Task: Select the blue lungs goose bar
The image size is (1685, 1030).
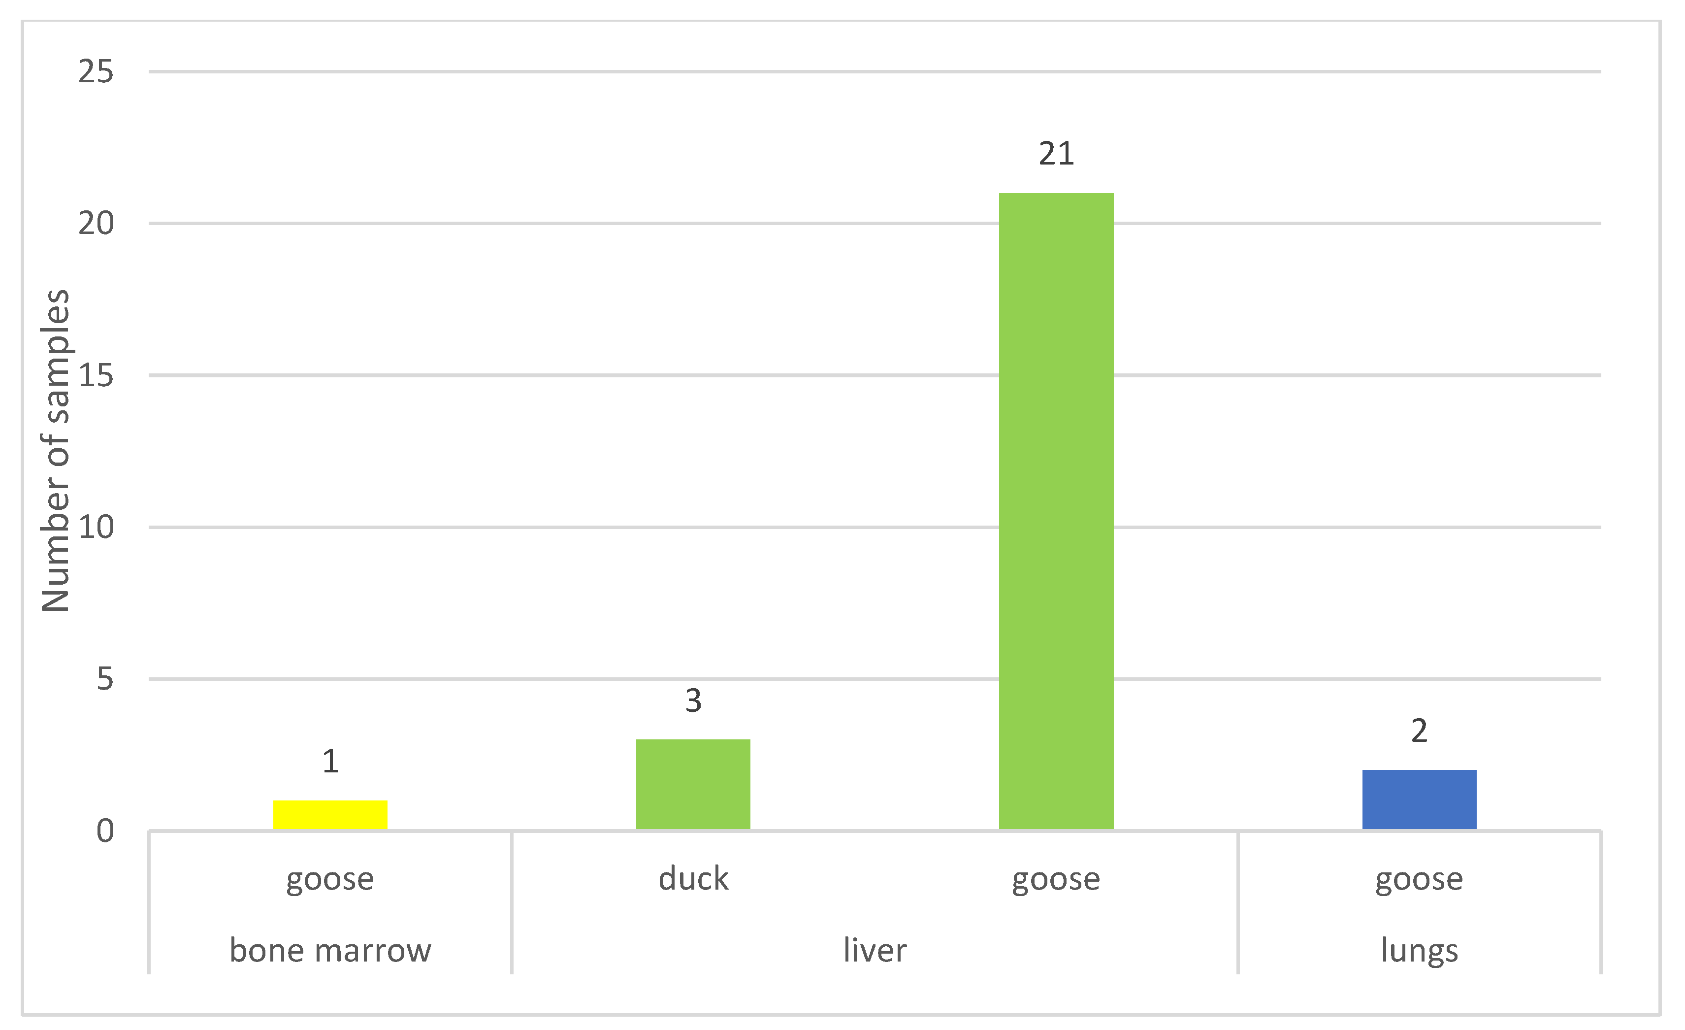Action: pos(1419,799)
